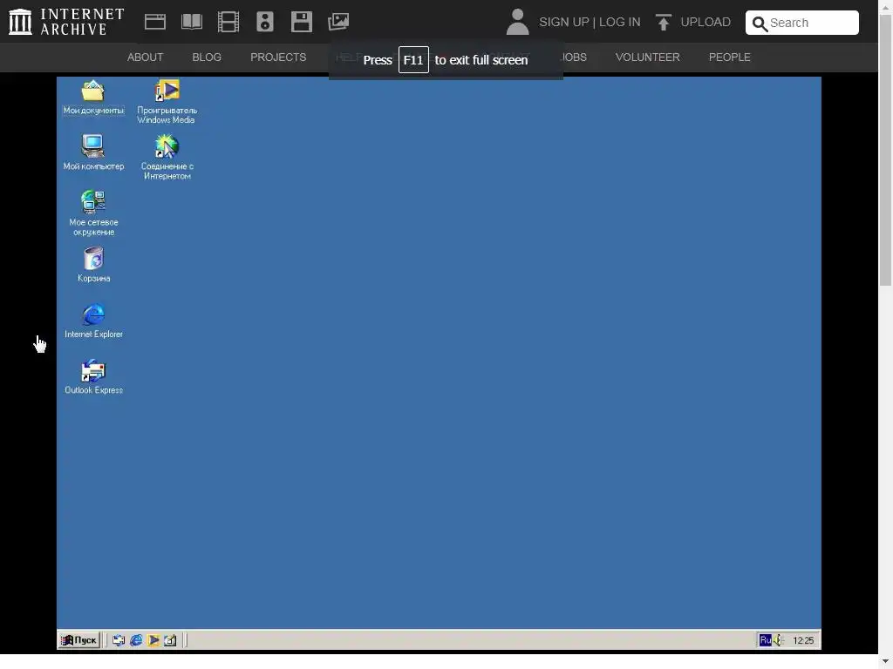Open the Audio speaker icon in the header

click(265, 22)
